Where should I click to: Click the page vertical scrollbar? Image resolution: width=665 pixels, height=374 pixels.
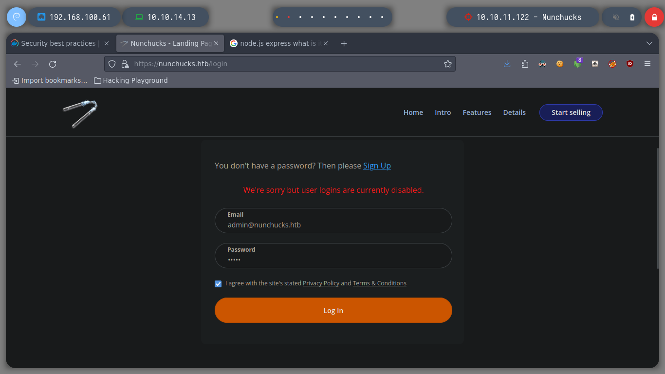[x=657, y=208]
